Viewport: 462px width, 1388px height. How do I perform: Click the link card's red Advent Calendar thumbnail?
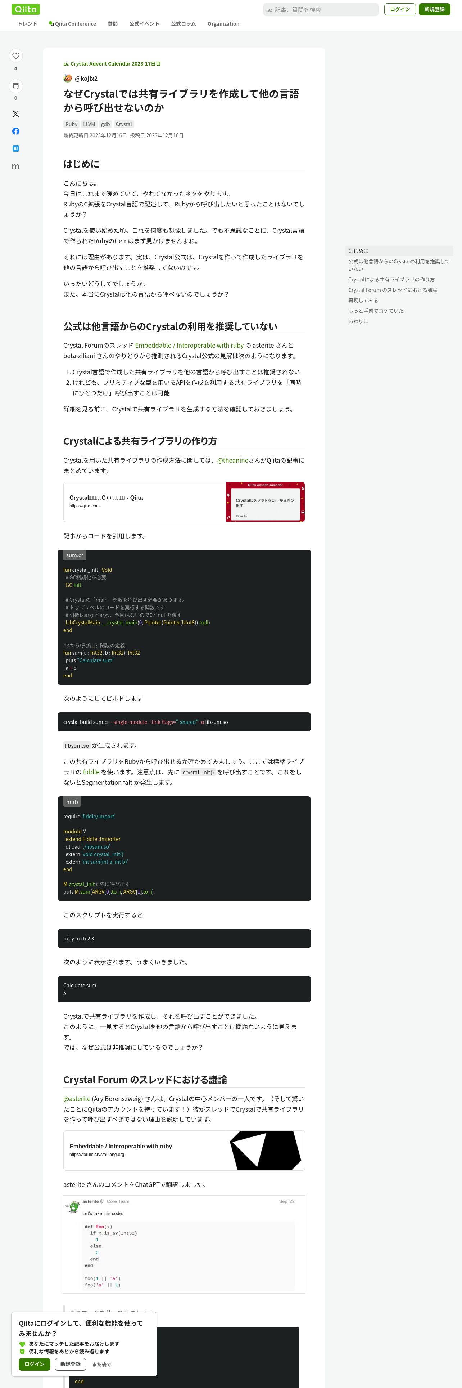(x=265, y=502)
